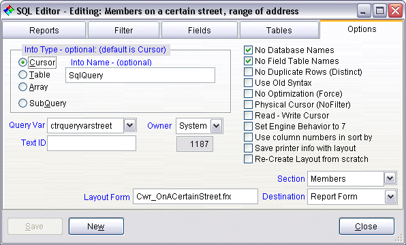Screen dimensions: 406x245
Task: Expand the Owner dropdown
Action: (216, 126)
